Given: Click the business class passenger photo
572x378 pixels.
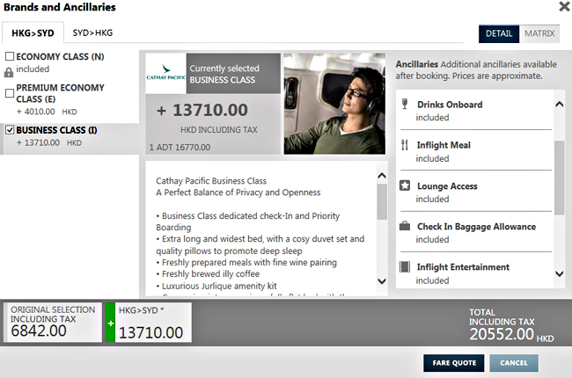Looking at the screenshot, I should [334, 104].
